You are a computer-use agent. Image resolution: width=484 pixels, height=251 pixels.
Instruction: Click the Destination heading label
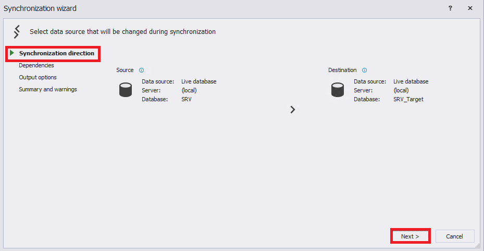[x=342, y=70]
